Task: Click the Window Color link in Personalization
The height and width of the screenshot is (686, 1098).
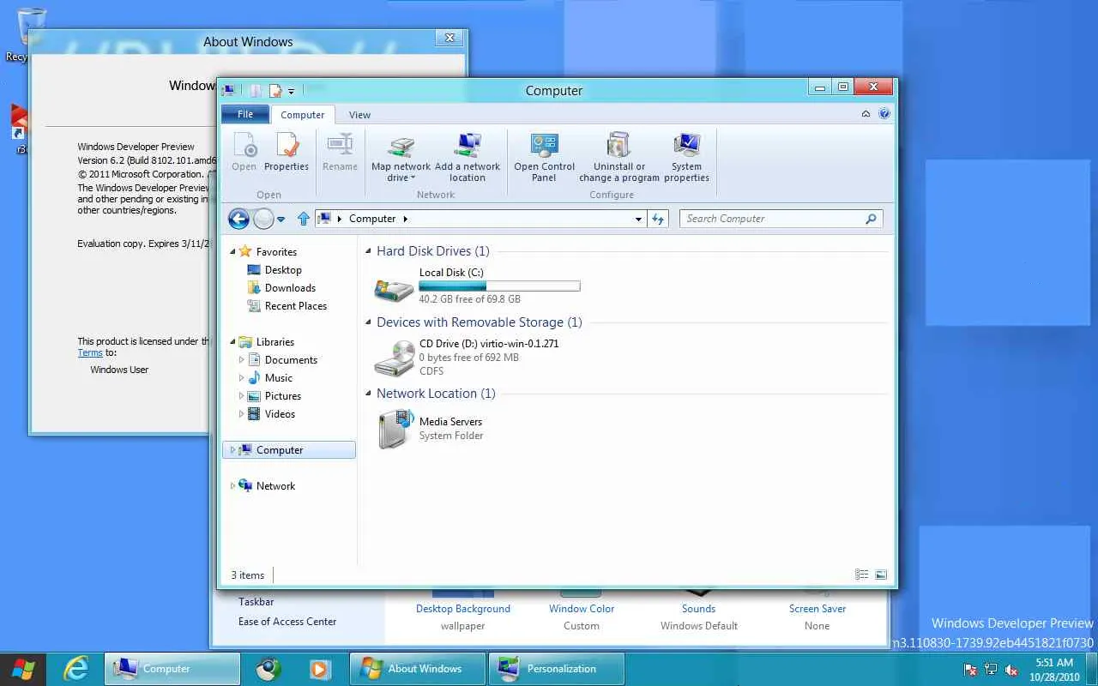Action: click(582, 609)
